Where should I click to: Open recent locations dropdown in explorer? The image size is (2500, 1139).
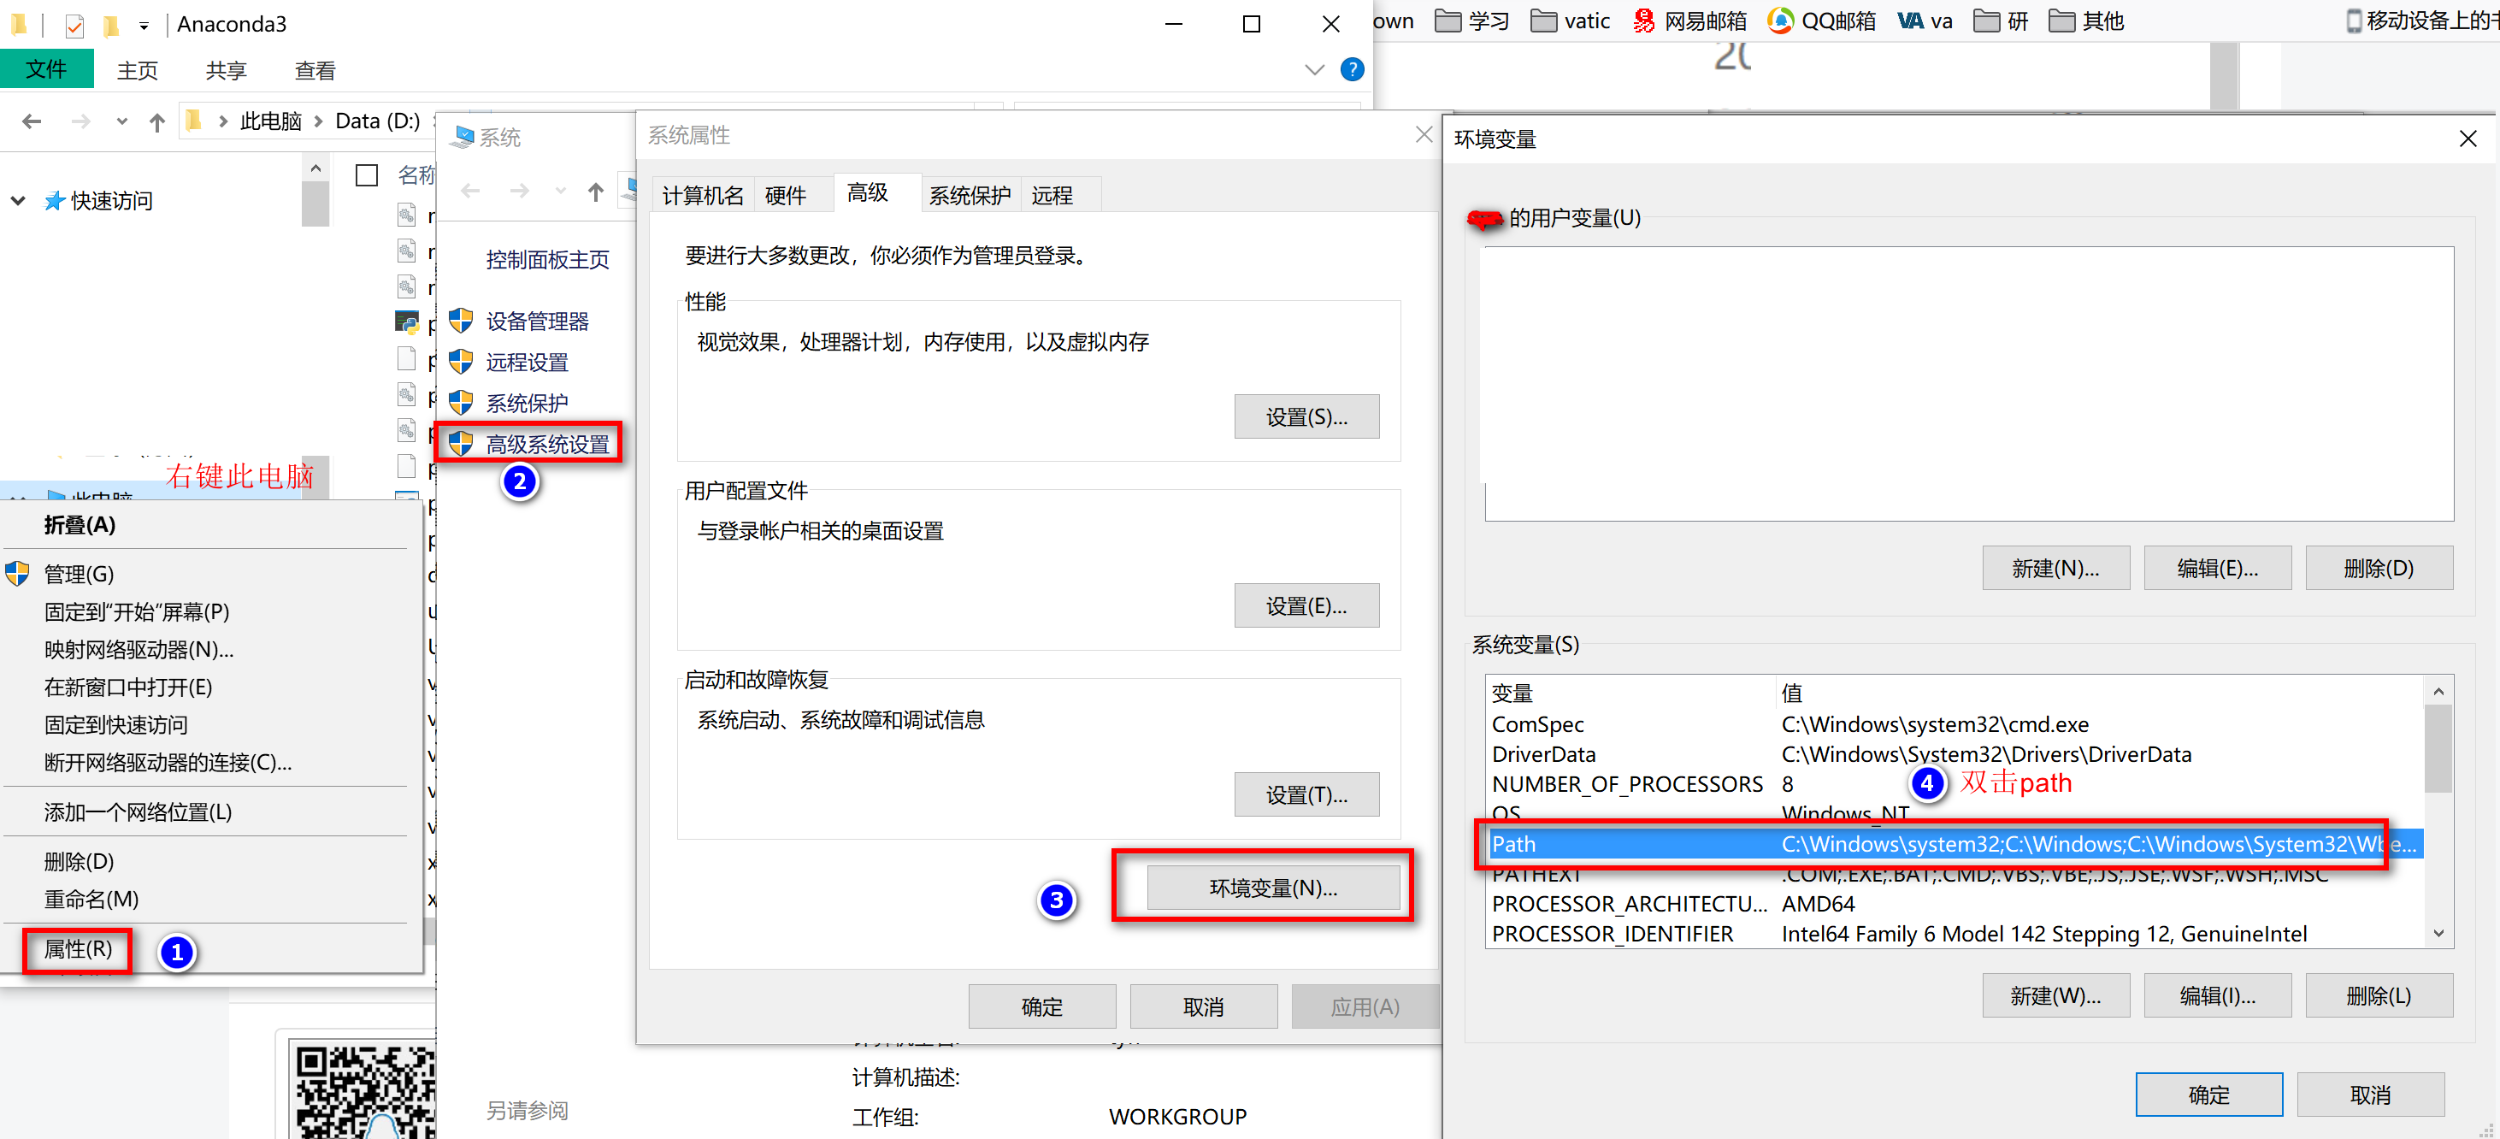click(121, 121)
